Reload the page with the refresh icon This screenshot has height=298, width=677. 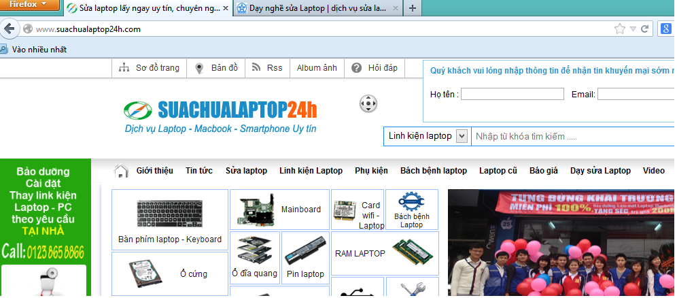644,29
